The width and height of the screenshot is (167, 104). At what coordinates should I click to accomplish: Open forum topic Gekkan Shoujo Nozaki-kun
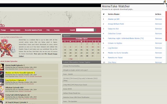(x=71, y=93)
